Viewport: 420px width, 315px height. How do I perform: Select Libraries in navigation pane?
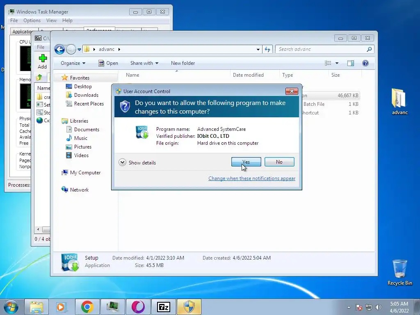click(x=79, y=121)
